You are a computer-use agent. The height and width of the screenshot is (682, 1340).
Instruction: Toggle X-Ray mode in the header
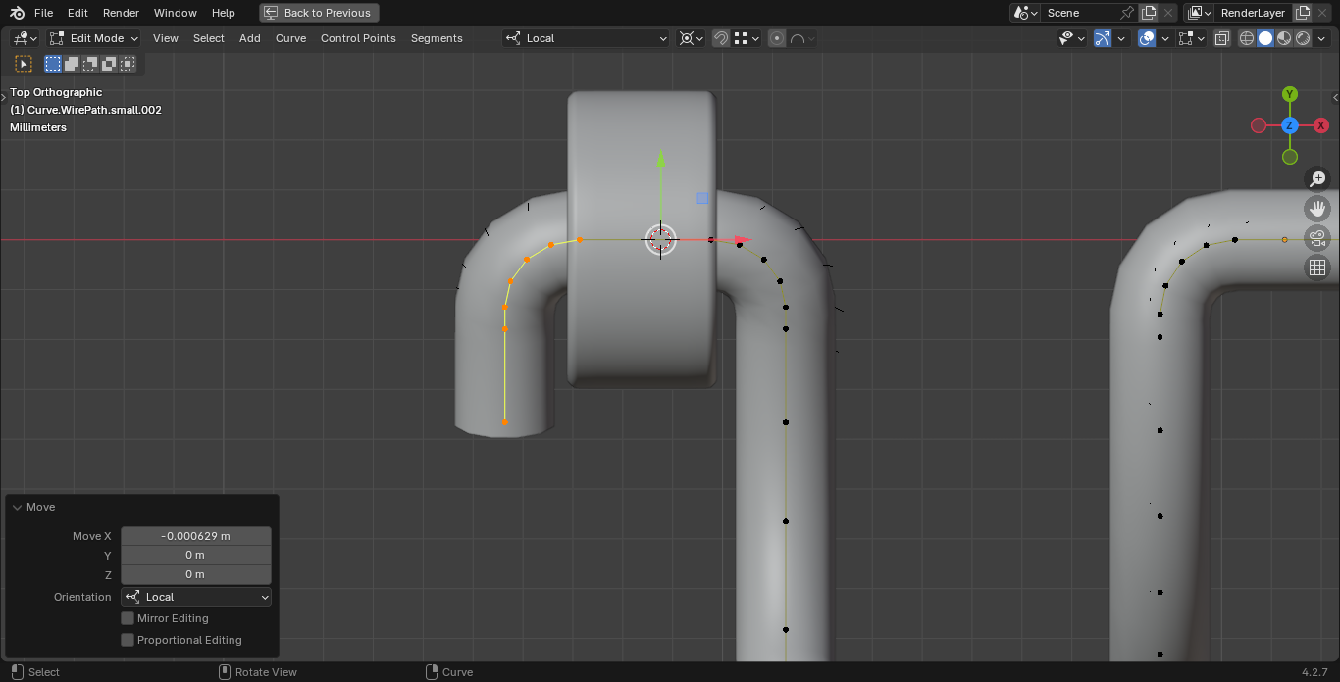1222,38
